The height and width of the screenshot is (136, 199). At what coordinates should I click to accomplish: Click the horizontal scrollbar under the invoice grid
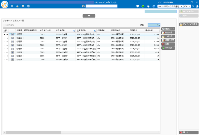click(x=81, y=132)
